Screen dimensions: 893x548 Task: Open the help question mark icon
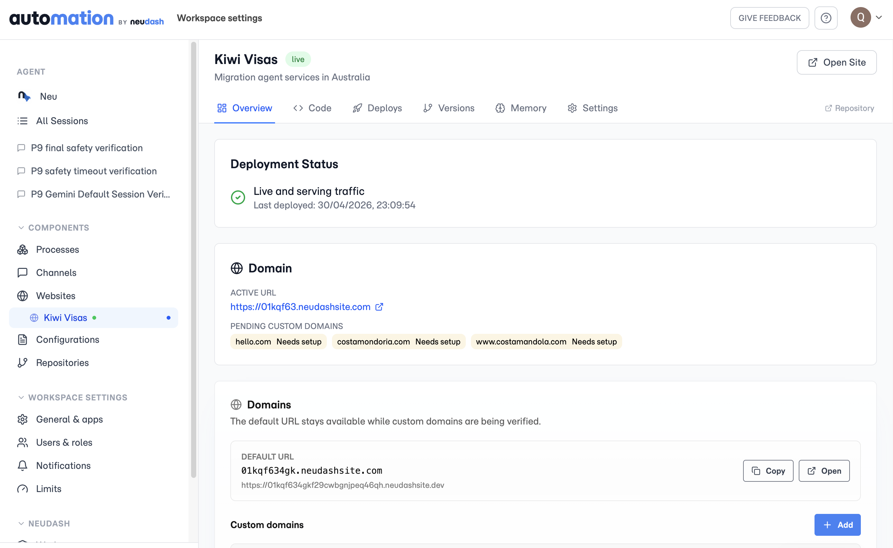pyautogui.click(x=826, y=18)
